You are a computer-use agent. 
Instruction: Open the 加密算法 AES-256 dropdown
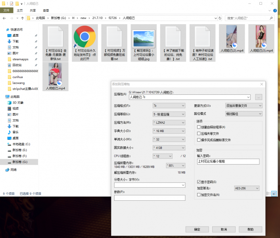[246, 188]
